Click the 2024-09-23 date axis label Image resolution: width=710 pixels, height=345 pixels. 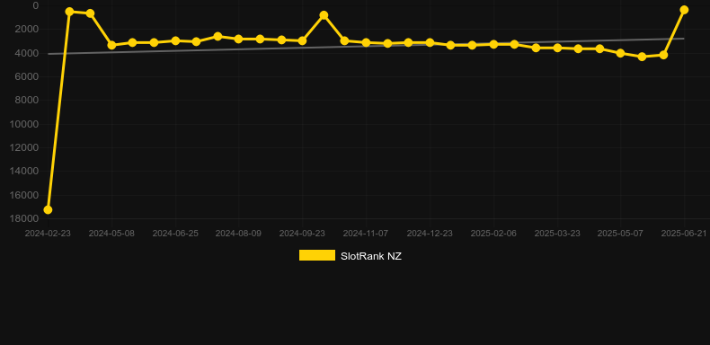(x=302, y=234)
